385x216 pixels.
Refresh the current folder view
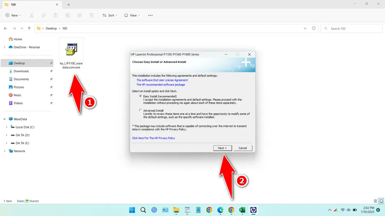(x=313, y=28)
